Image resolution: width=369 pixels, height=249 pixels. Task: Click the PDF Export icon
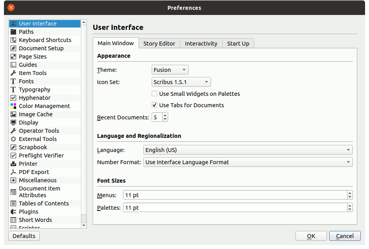click(x=13, y=172)
